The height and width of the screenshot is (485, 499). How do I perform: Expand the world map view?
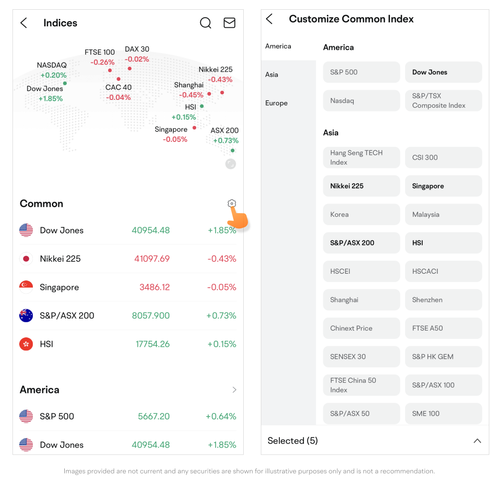coord(230,164)
